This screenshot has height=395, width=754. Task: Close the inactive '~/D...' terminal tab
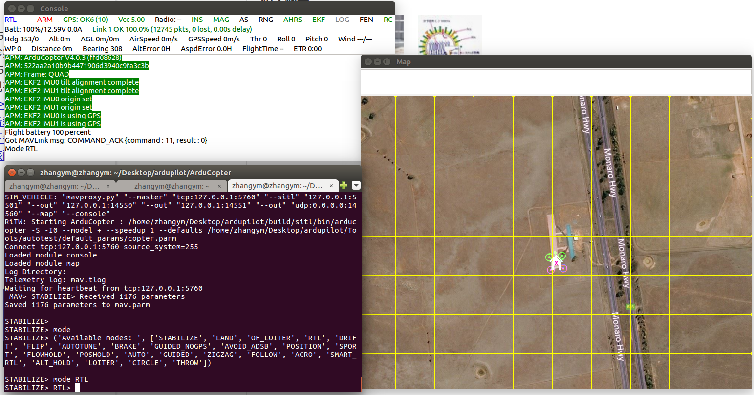[x=108, y=186]
